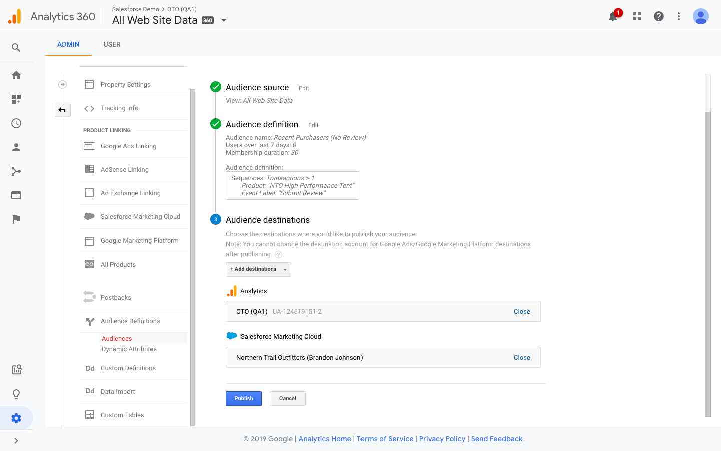
Task: Expand sidebar with bottom chevron arrow
Action: 16,441
